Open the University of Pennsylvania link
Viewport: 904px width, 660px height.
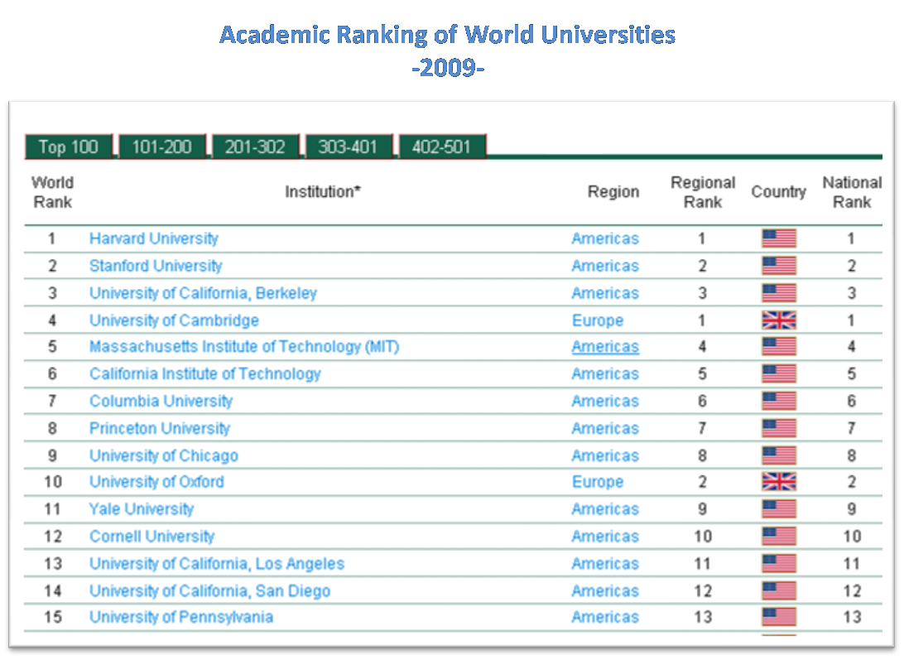tap(181, 617)
